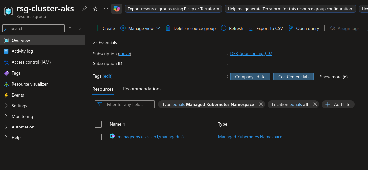Open managedns (aks-lab1/managedns) resource link

point(151,137)
